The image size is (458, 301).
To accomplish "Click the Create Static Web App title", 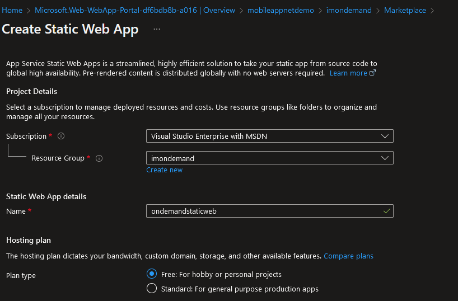I will pos(70,29).
